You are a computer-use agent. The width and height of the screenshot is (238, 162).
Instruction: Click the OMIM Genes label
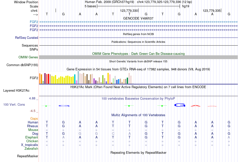[x=28, y=57]
